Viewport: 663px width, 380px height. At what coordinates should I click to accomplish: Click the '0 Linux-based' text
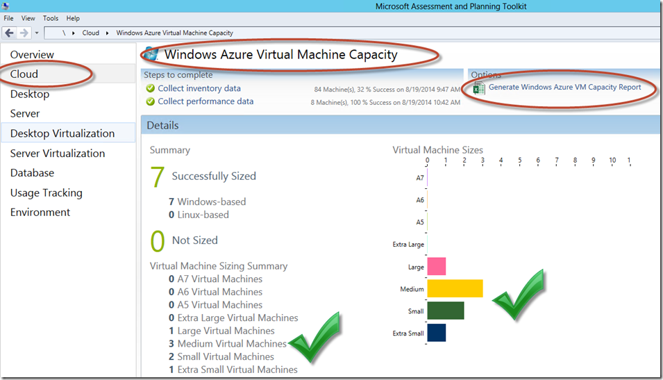point(199,215)
